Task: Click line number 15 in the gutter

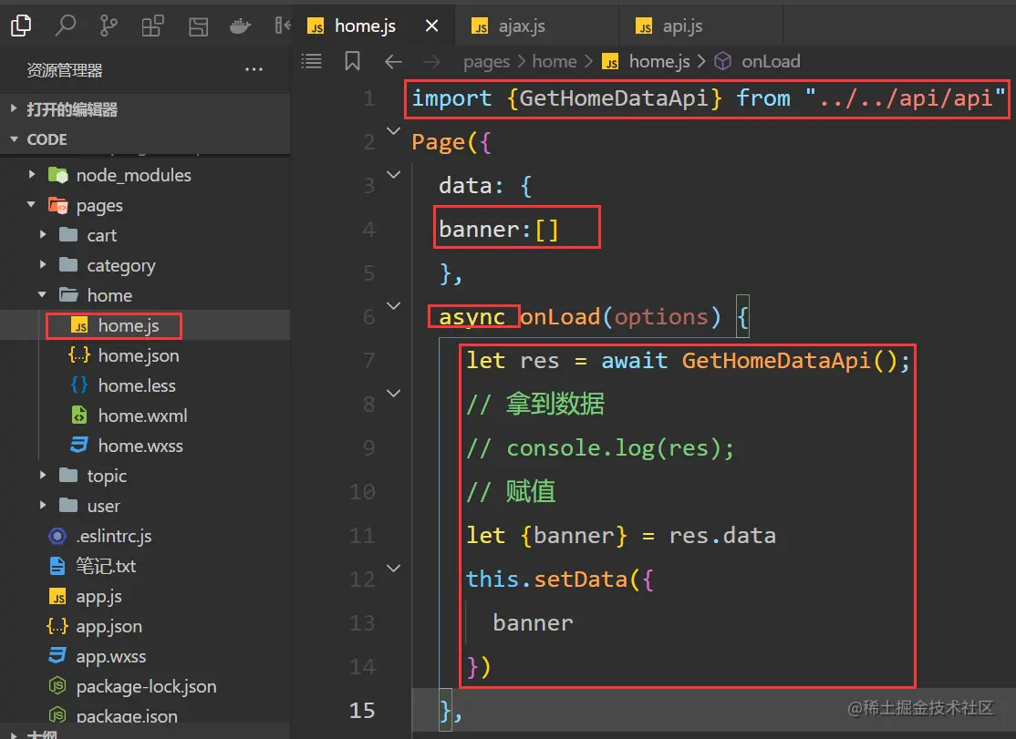Action: click(362, 711)
